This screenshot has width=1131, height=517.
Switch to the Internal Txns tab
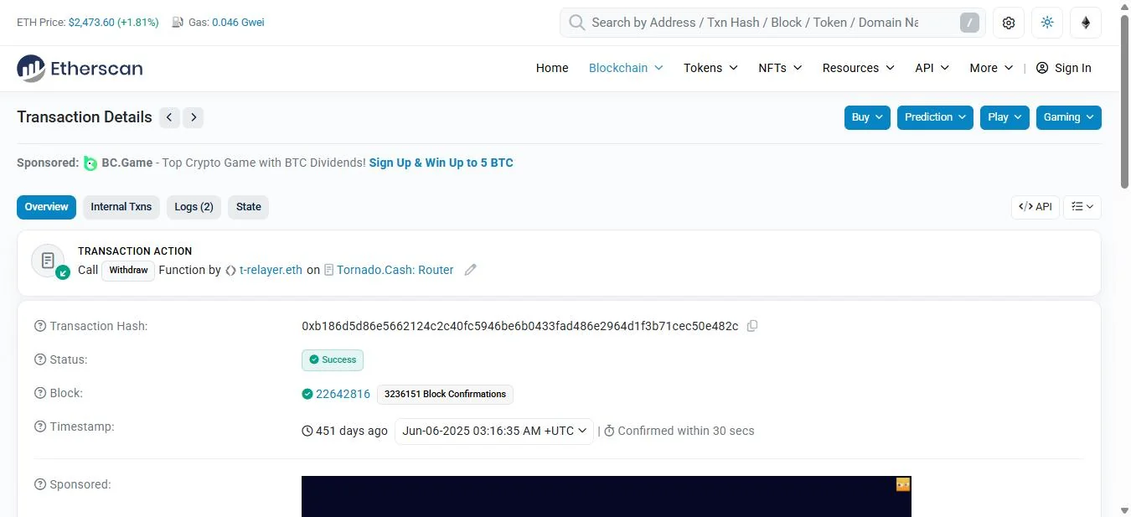point(121,207)
